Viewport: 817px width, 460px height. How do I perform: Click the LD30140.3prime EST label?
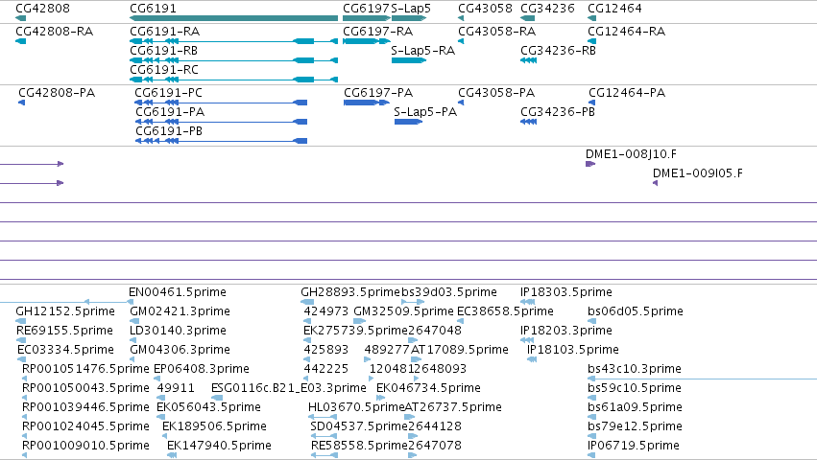tap(179, 331)
